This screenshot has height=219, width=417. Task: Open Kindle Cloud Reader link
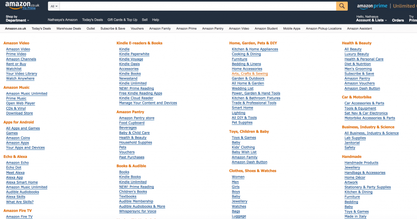(x=136, y=98)
